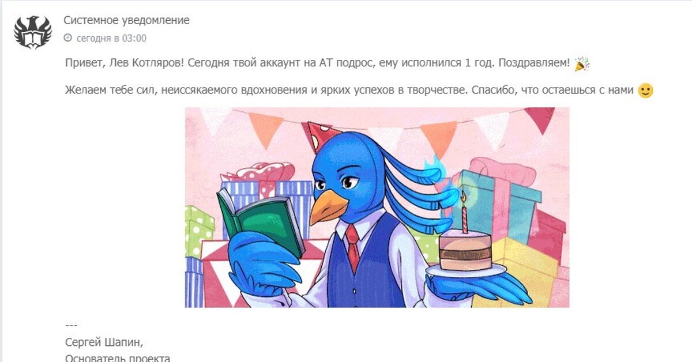The height and width of the screenshot is (362, 692).
Task: Open the Системное уведомление sender name
Action: (126, 21)
